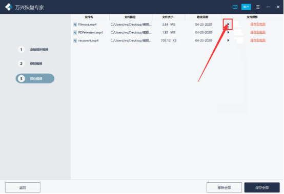Minimize the 万兴恢复专家 window
284x194 pixels.
click(x=268, y=7)
